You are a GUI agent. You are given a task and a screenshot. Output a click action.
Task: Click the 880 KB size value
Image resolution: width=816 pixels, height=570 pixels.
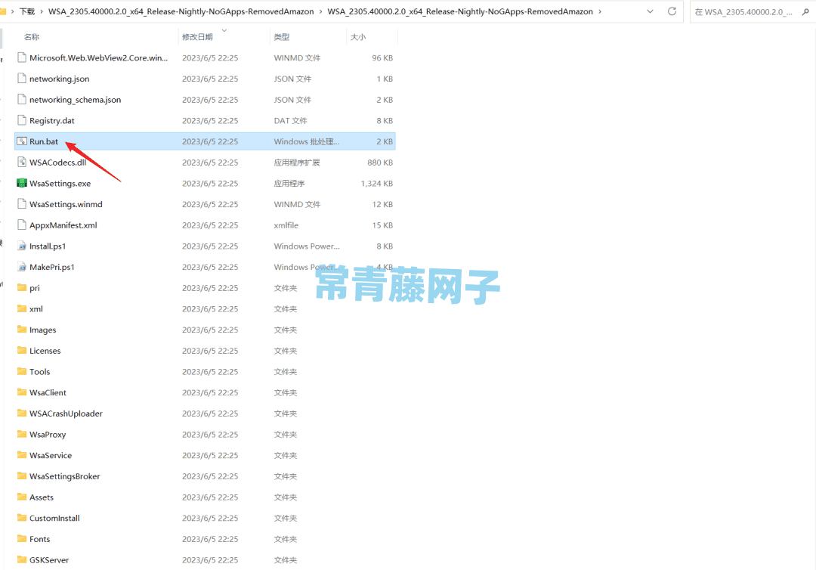[x=380, y=163]
